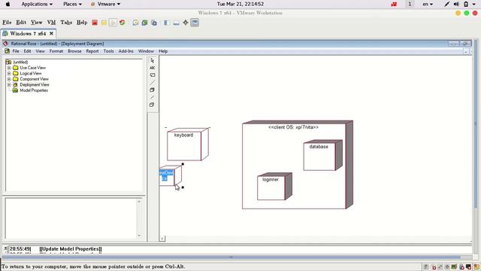Select the Connection line tool
This screenshot has width=481, height=271.
click(153, 97)
